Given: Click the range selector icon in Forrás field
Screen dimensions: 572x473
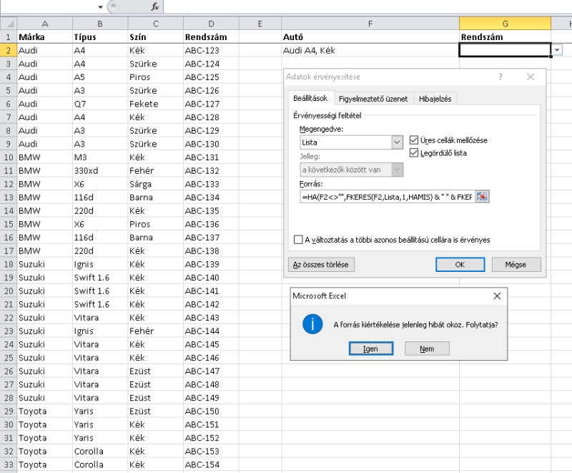Looking at the screenshot, I should click(482, 197).
